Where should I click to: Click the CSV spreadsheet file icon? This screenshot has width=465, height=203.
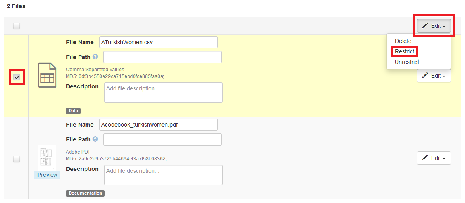point(47,75)
